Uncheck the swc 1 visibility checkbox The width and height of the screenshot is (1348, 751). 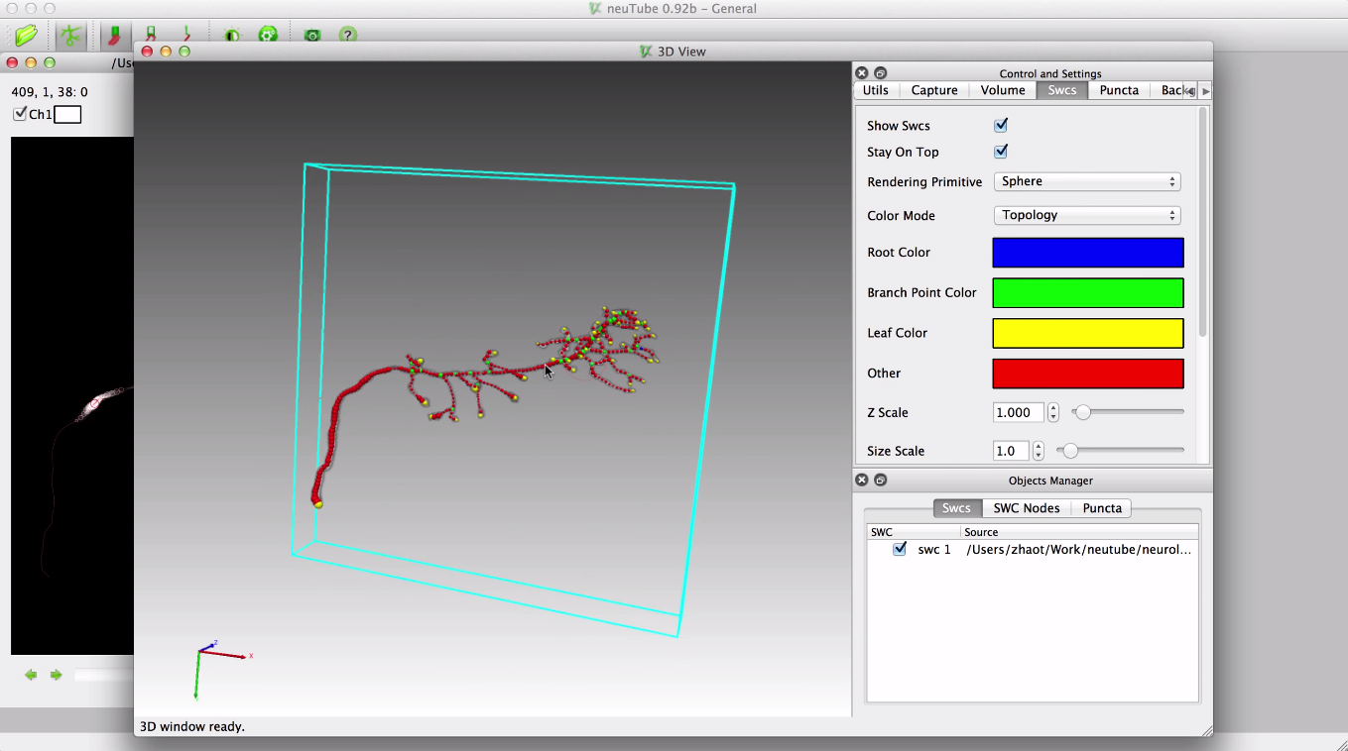click(900, 549)
